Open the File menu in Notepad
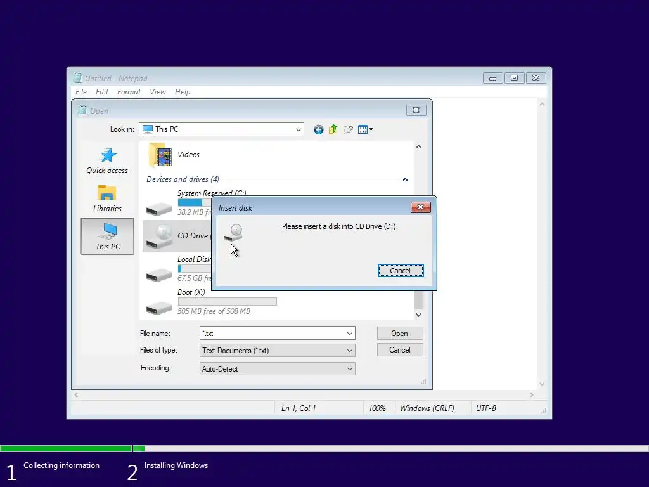Screen dimensions: 649x487 [81, 92]
